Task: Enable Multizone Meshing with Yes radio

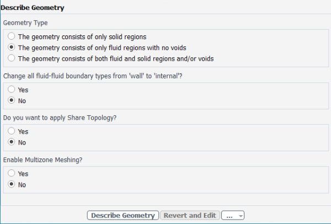Action: (x=12, y=174)
